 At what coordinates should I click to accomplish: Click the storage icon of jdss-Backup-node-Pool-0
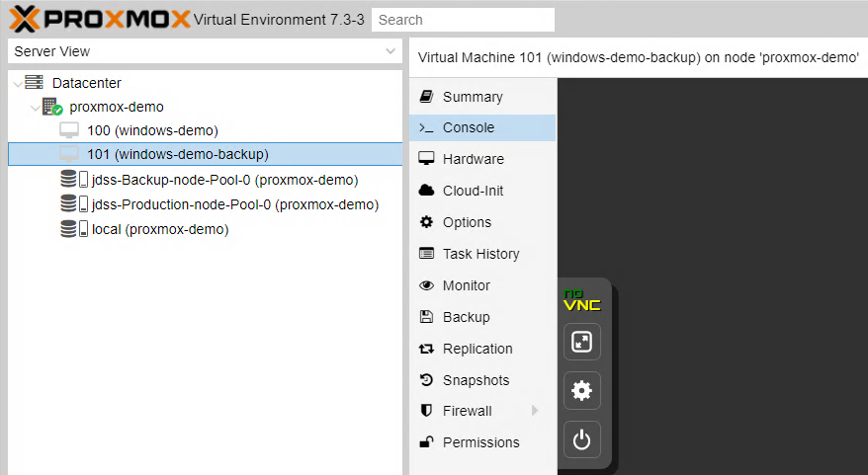pyautogui.click(x=74, y=179)
